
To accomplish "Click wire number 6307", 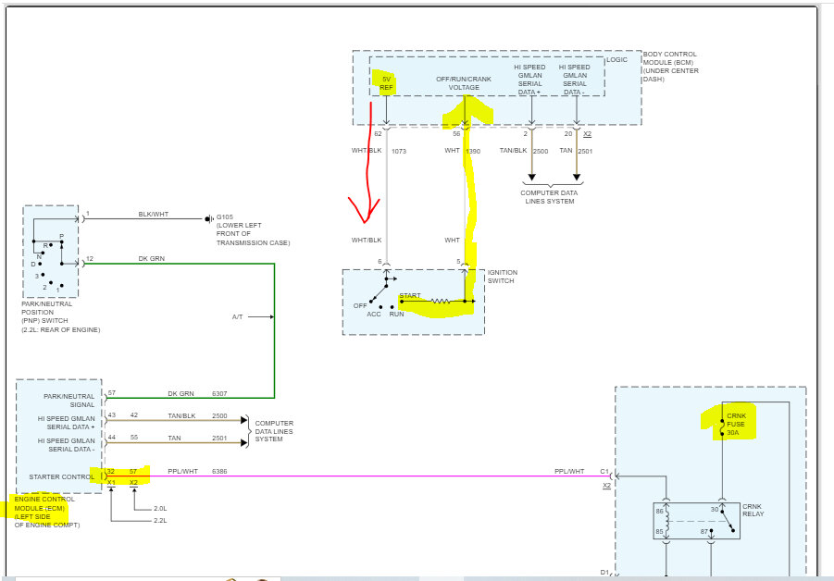I will (x=219, y=394).
